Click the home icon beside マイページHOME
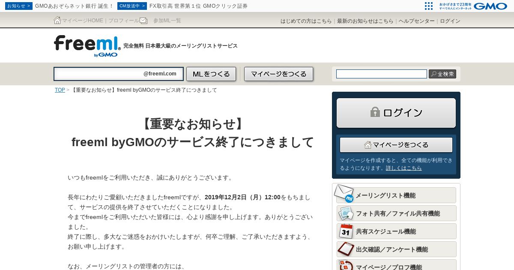 57,20
